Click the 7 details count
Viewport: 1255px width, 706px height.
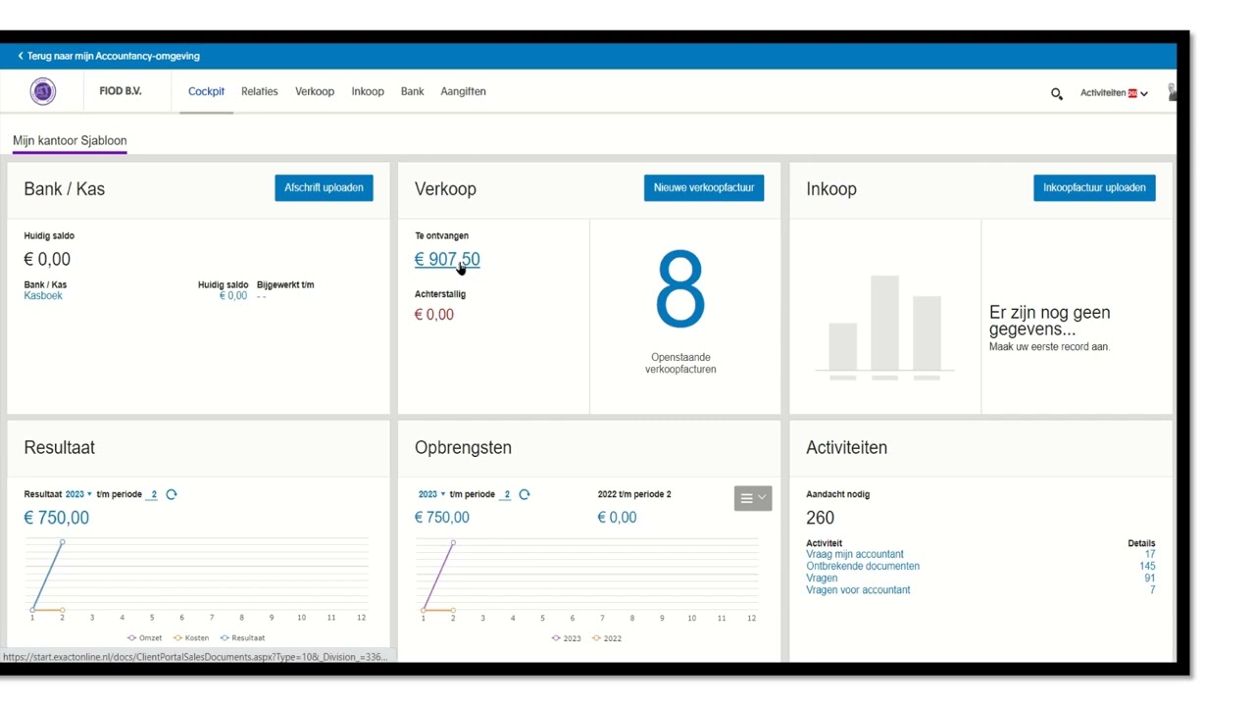(x=1153, y=589)
